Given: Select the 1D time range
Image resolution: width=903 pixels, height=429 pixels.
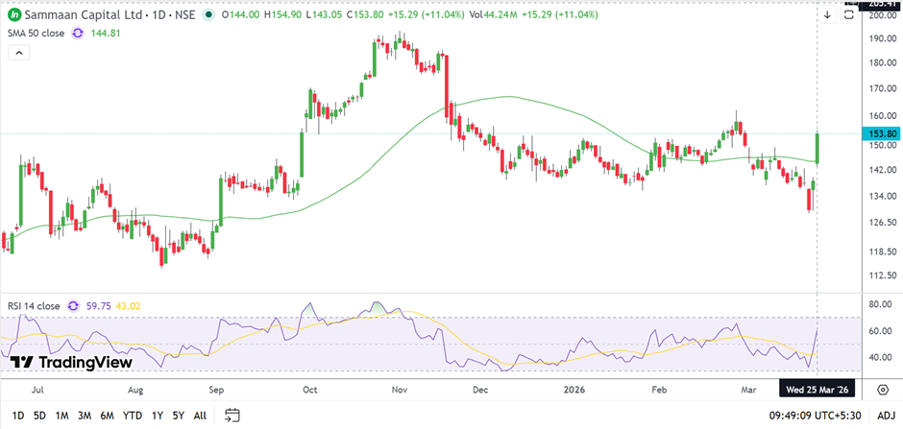Looking at the screenshot, I should [18, 415].
